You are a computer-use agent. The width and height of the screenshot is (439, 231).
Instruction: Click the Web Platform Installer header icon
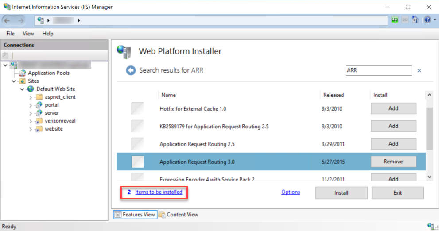124,52
